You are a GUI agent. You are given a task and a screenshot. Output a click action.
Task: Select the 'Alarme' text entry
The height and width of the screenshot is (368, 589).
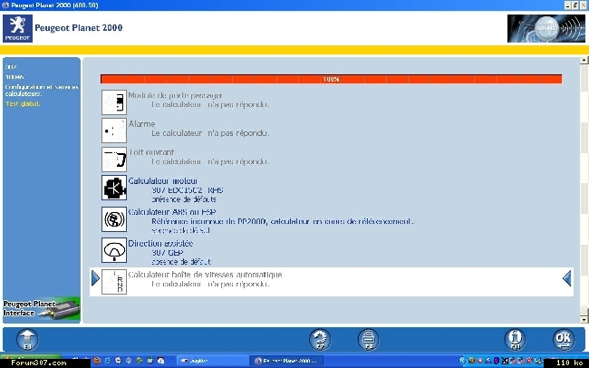pos(142,123)
